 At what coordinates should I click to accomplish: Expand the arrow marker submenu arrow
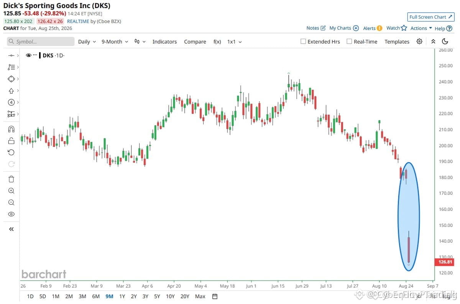pos(18,91)
